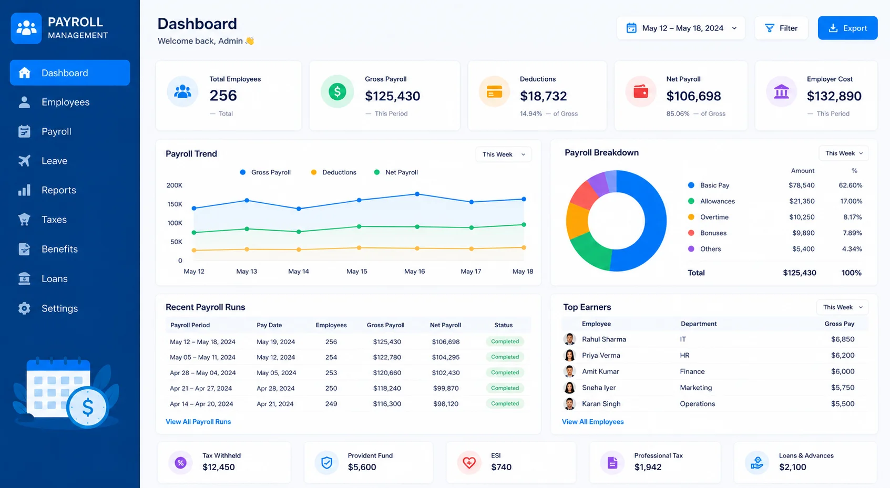Viewport: 890px width, 488px height.
Task: Click the Net Payroll wallet icon
Action: click(x=640, y=92)
